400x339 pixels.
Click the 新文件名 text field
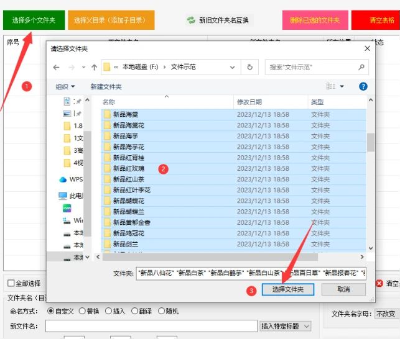point(151,326)
